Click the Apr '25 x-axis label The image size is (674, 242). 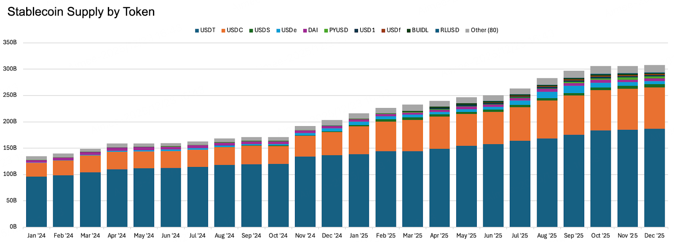439,236
